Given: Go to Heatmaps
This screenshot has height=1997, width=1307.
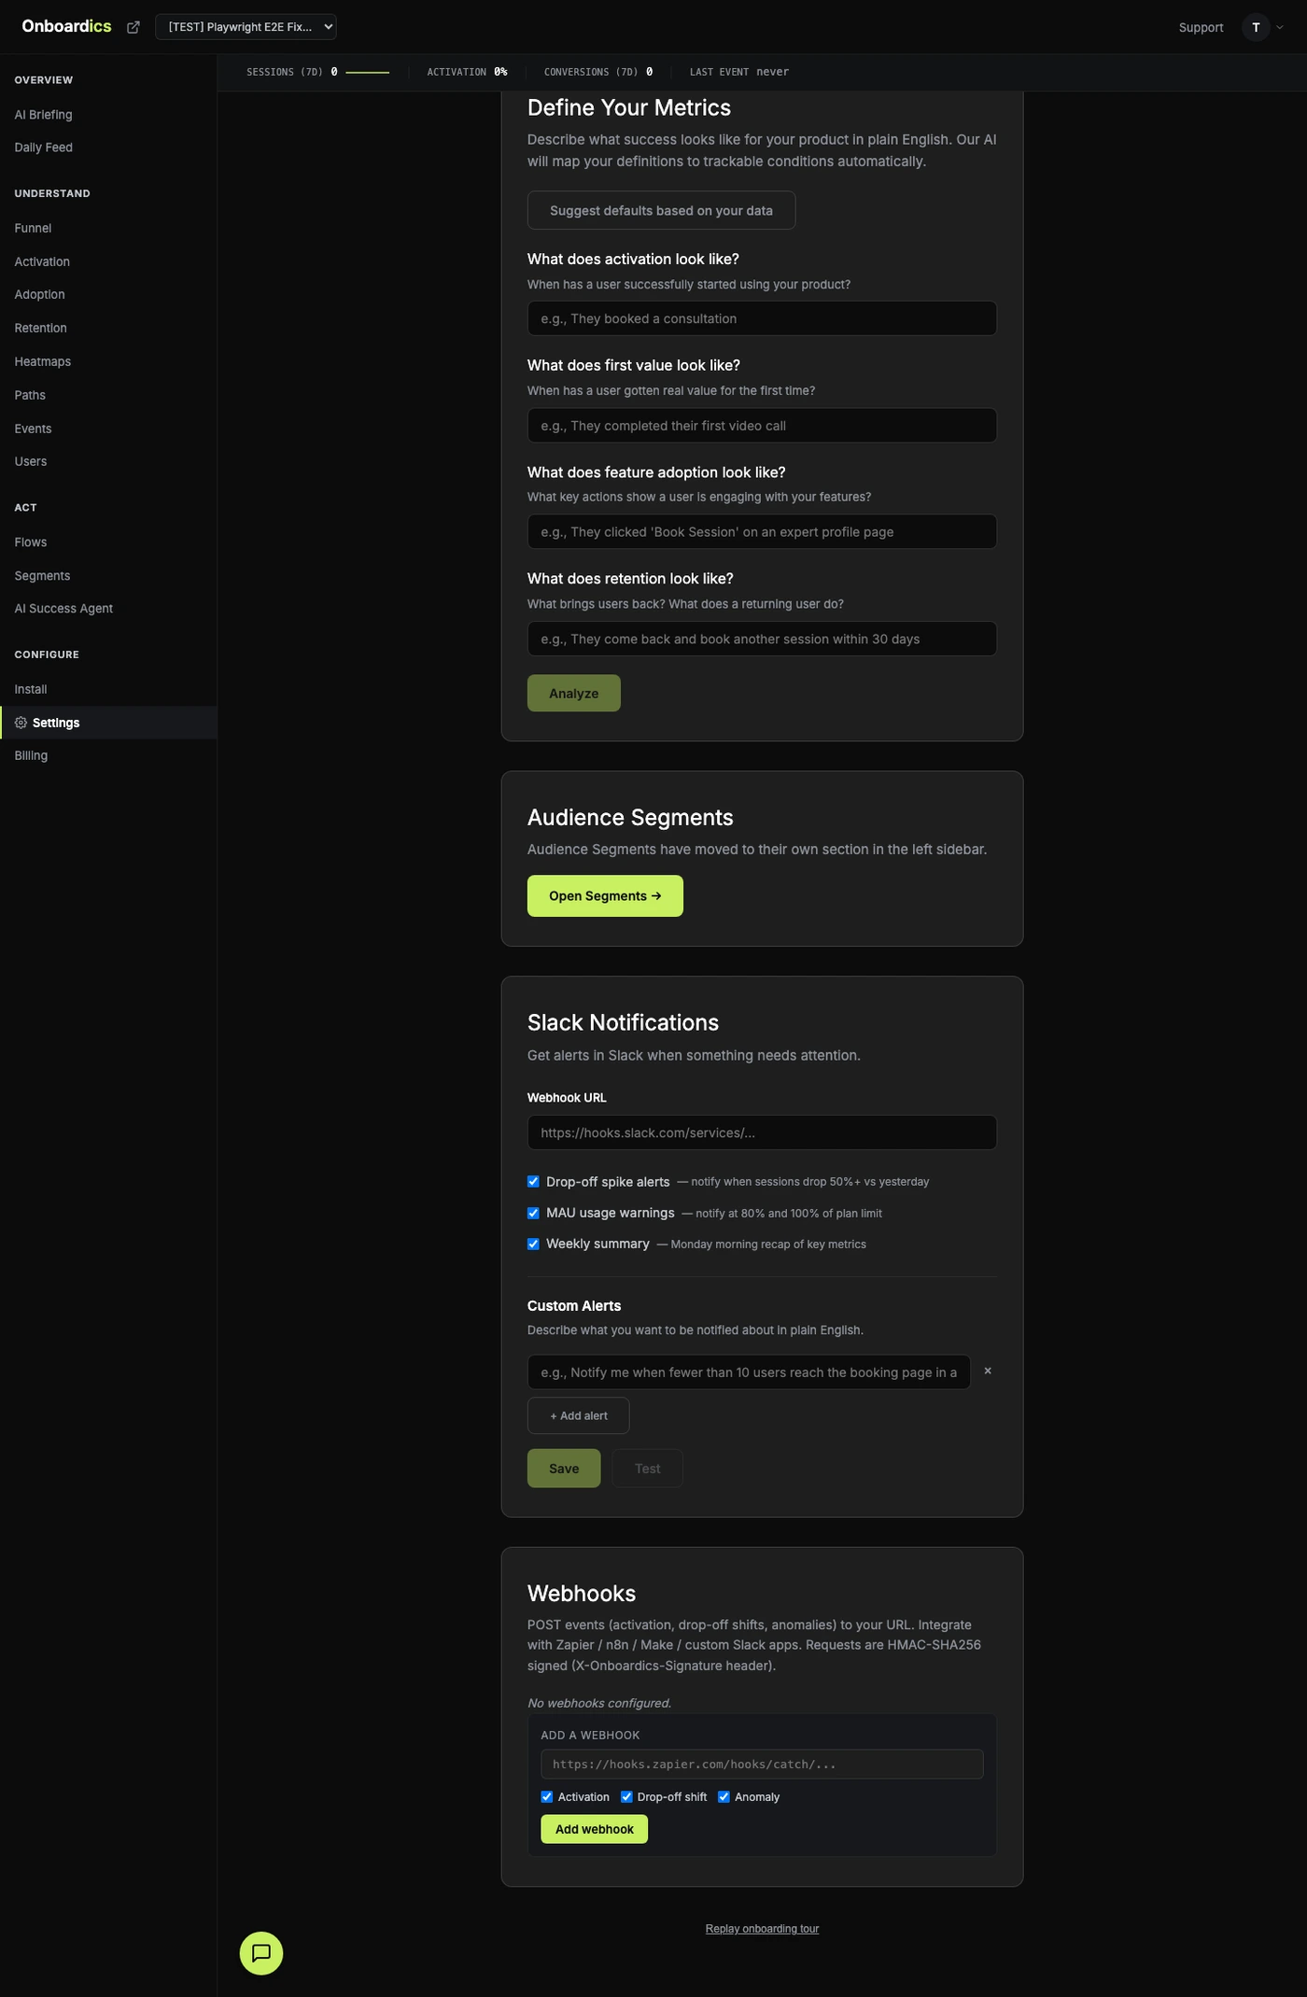Looking at the screenshot, I should coord(42,361).
